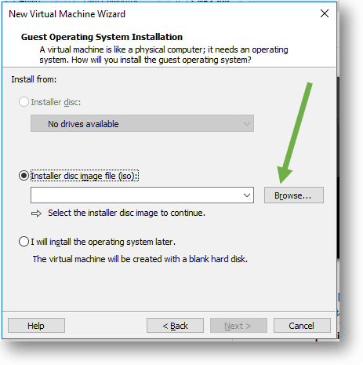The width and height of the screenshot is (363, 365).
Task: Go to previous step with Back button
Action: pyautogui.click(x=175, y=326)
